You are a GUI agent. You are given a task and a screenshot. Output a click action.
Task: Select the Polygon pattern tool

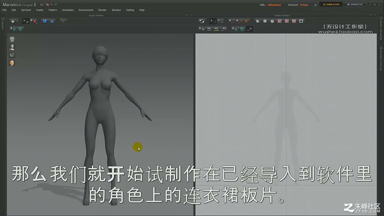(x=258, y=21)
